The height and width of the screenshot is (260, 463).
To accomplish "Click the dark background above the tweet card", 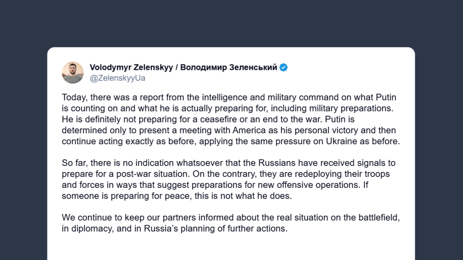I will [231, 23].
